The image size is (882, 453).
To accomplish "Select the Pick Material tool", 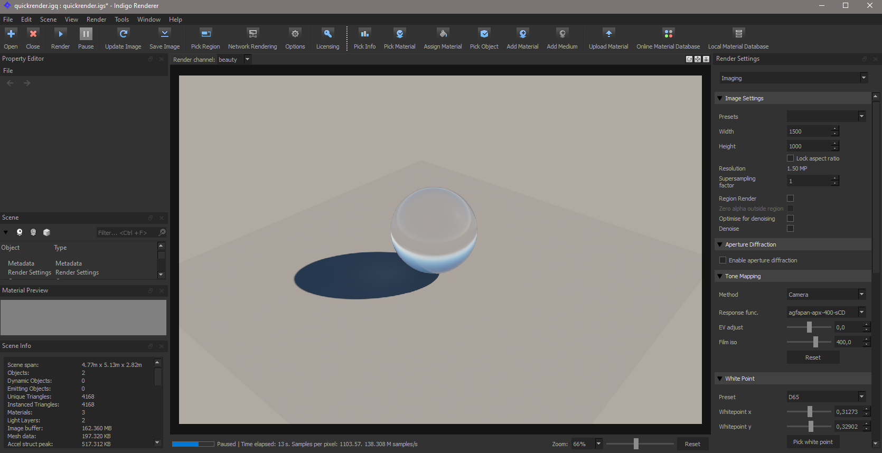I will [x=399, y=34].
